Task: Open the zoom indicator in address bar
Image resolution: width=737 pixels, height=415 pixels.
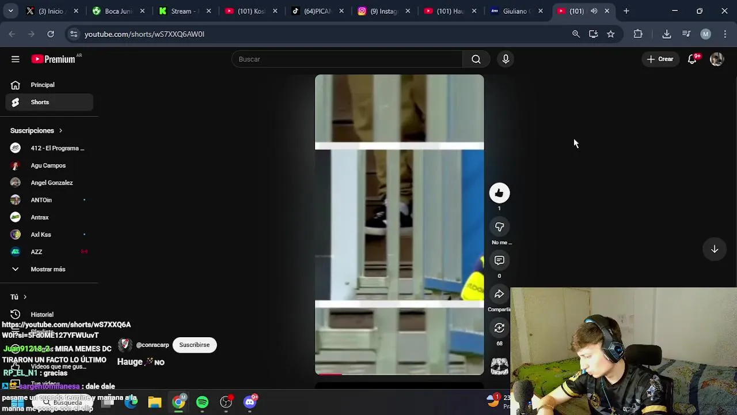Action: [576, 34]
